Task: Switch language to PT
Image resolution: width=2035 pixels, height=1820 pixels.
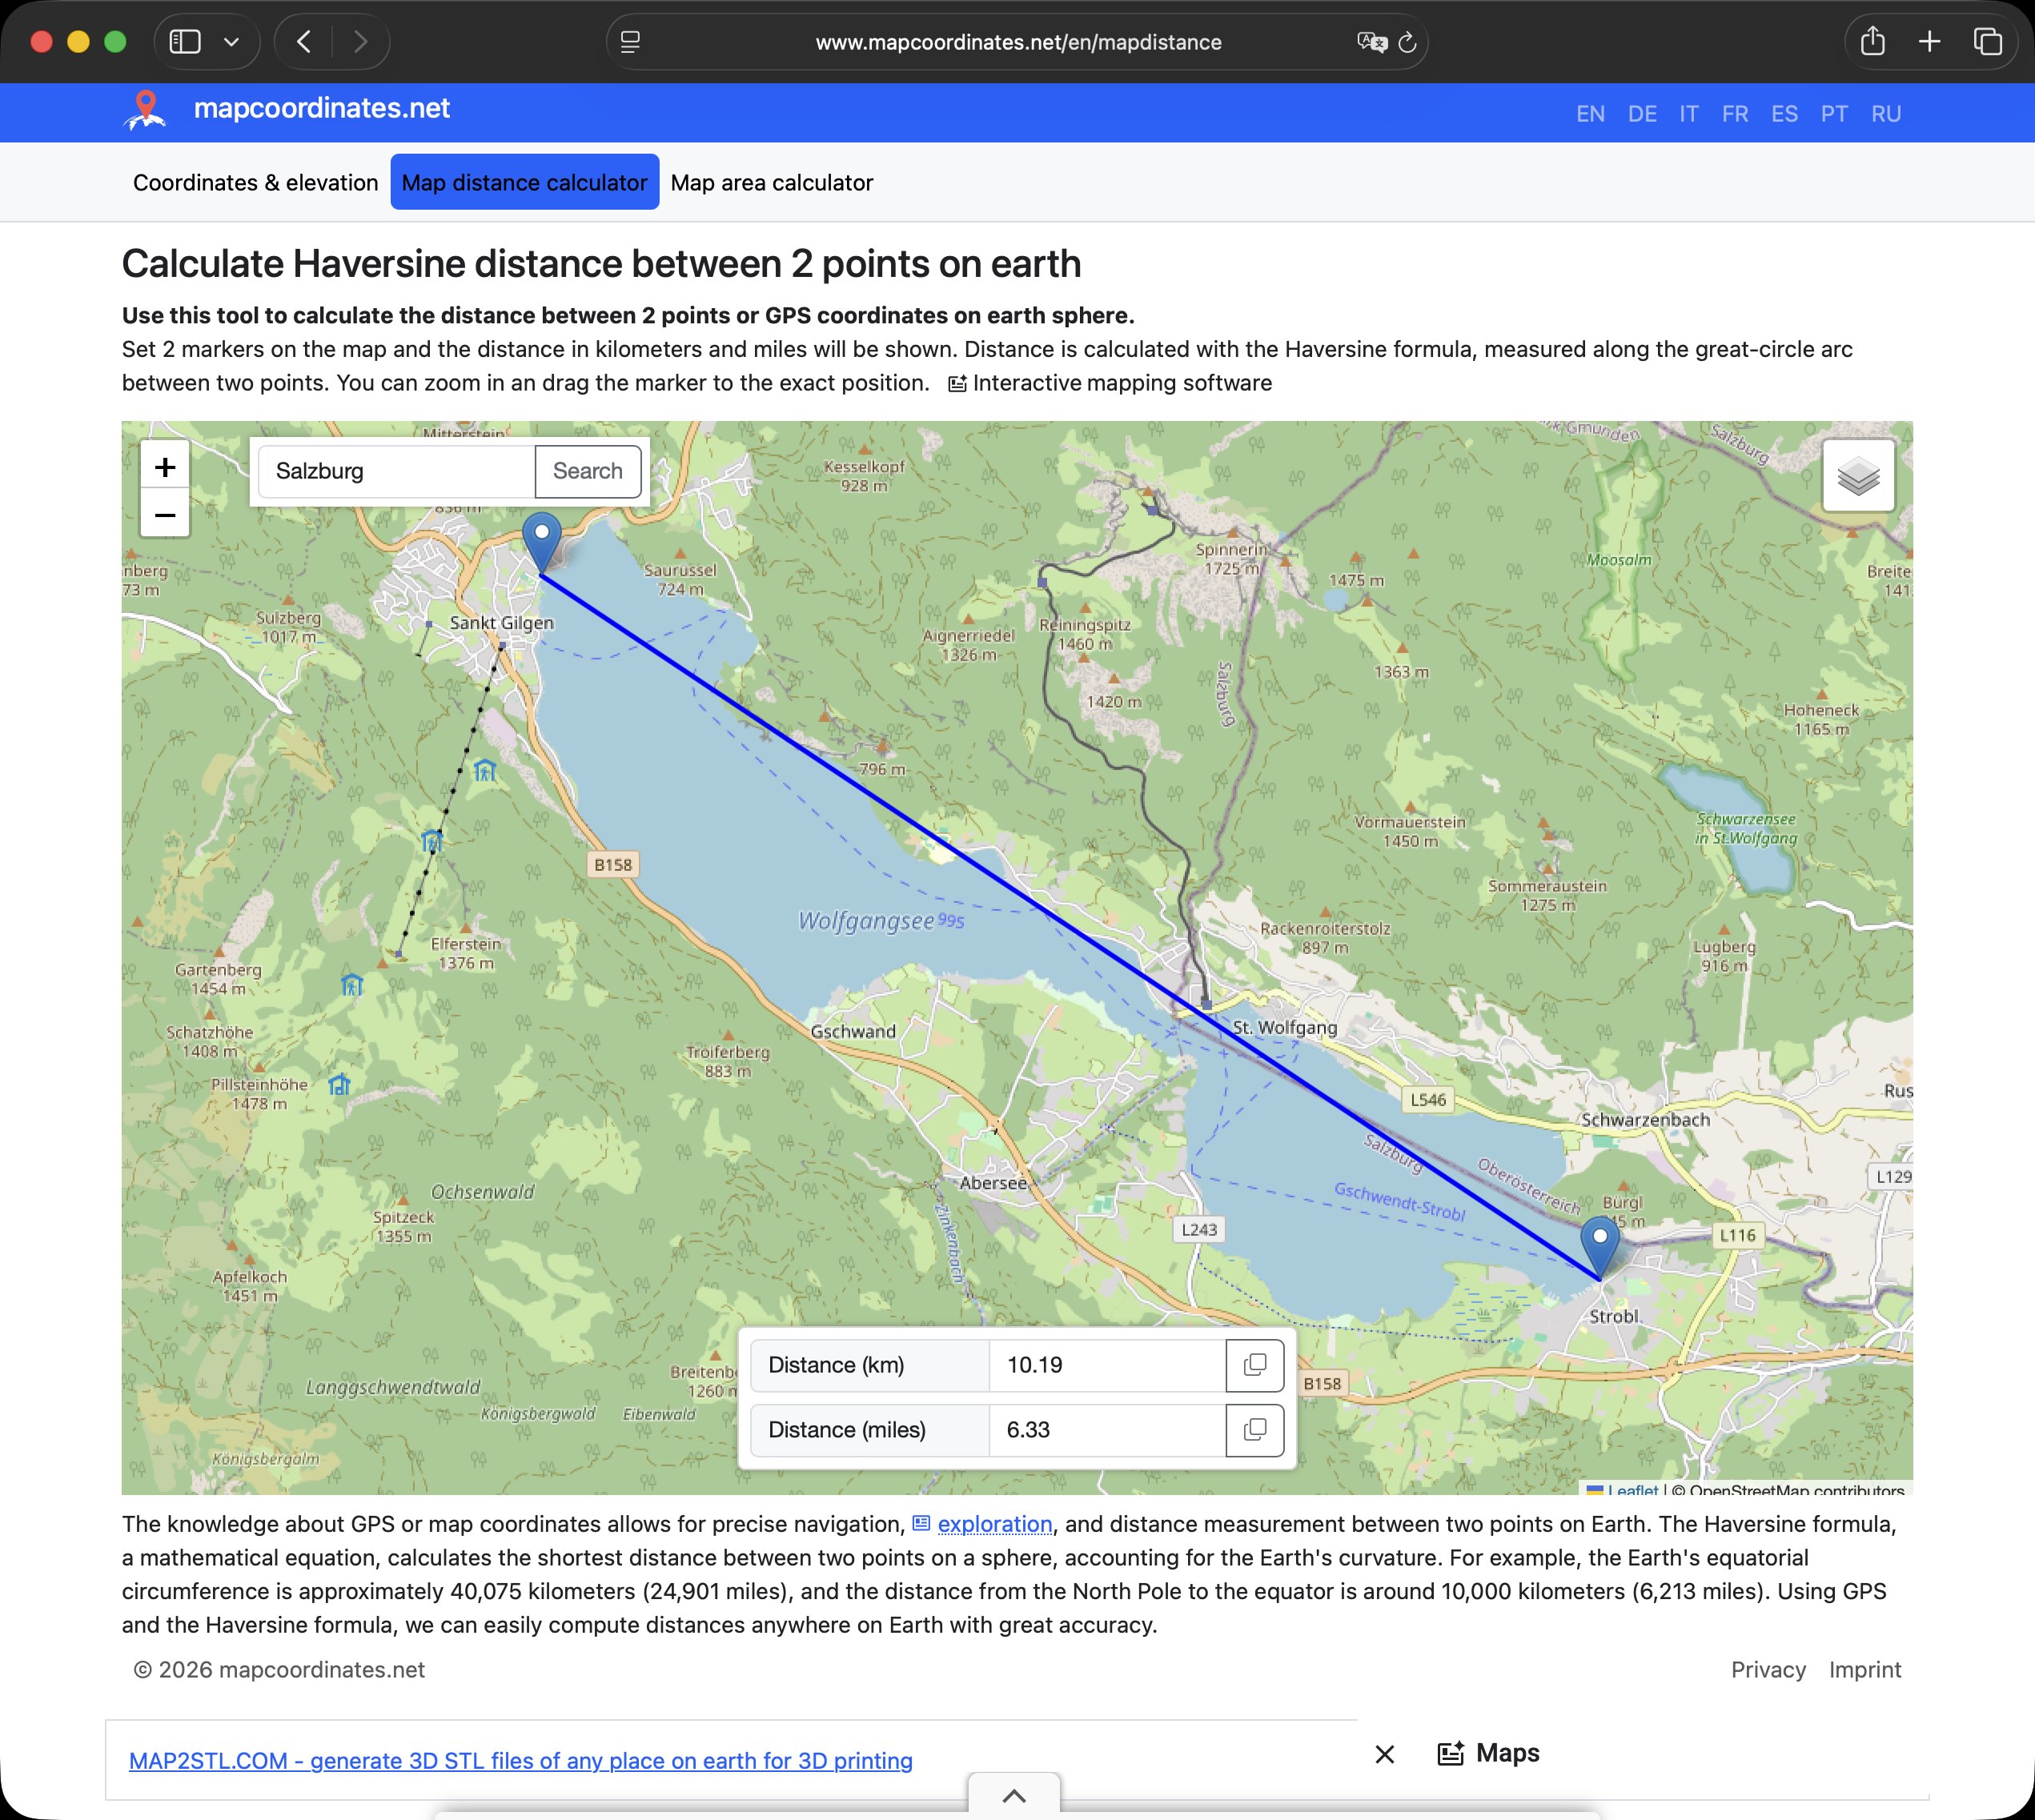Action: click(x=1834, y=114)
